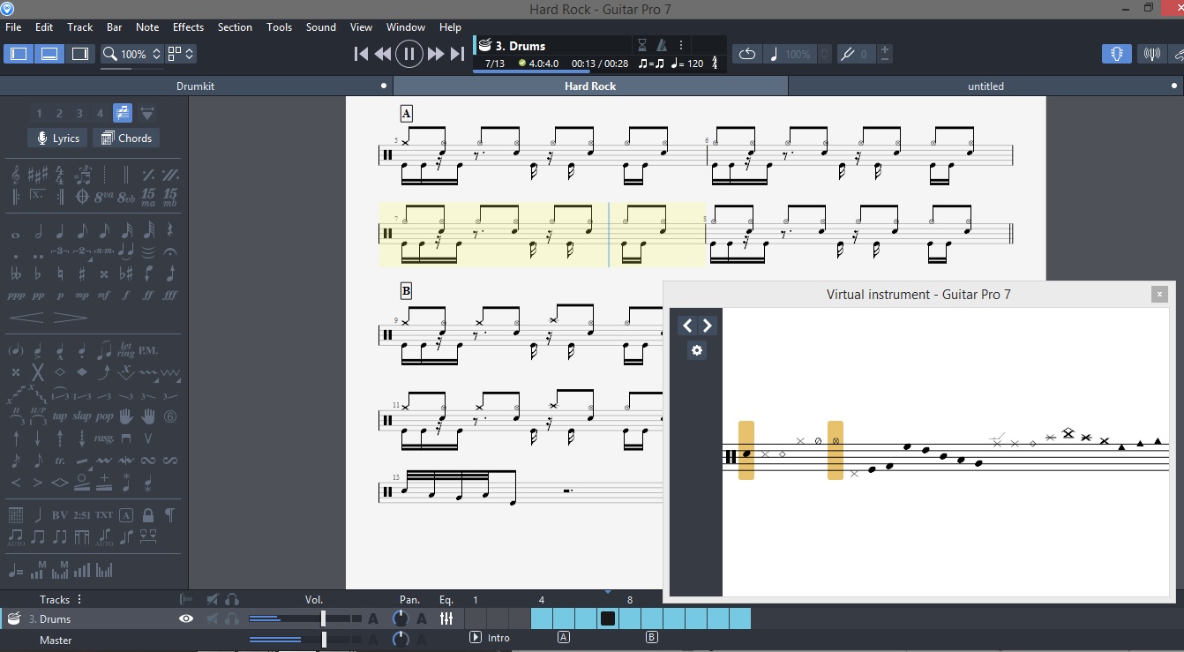Open the Lyrics editor
Image resolution: width=1184 pixels, height=652 pixels.
click(x=57, y=138)
